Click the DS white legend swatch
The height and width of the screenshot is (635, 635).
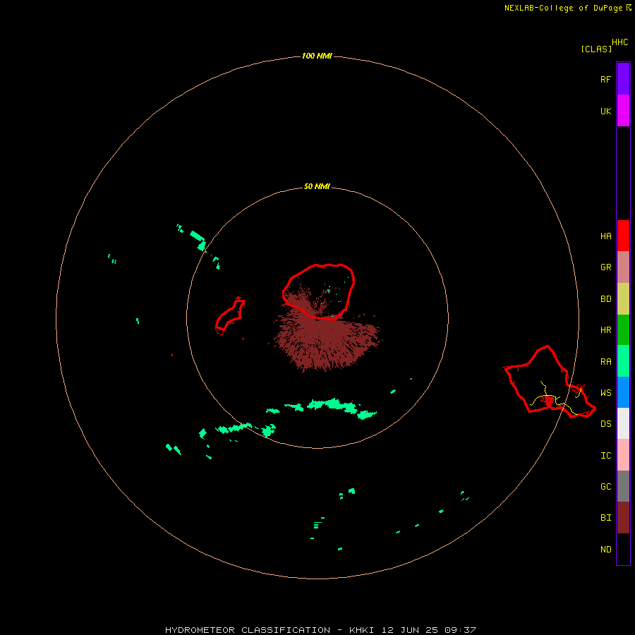[x=623, y=423]
